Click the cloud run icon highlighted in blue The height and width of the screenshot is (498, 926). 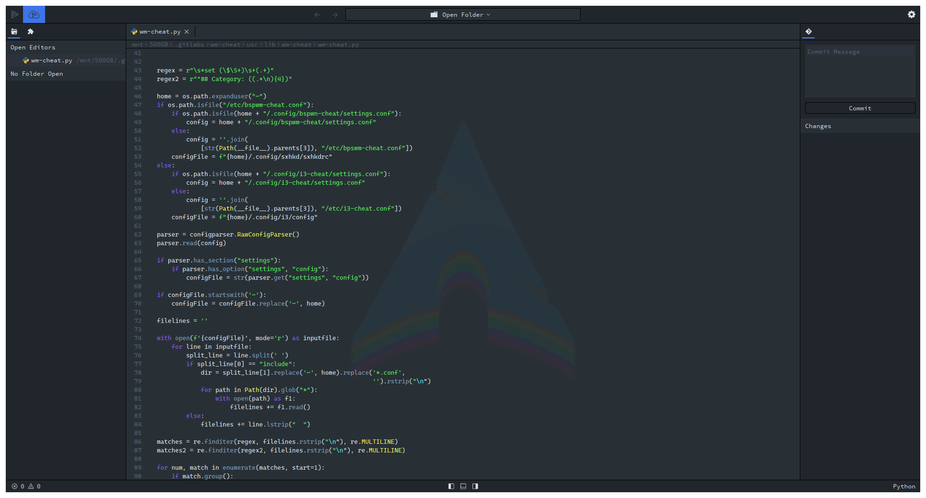(34, 14)
